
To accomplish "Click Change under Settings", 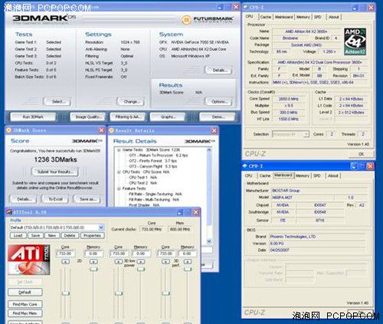I will 131,102.
